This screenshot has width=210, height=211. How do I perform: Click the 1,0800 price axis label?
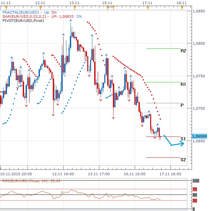click(199, 43)
